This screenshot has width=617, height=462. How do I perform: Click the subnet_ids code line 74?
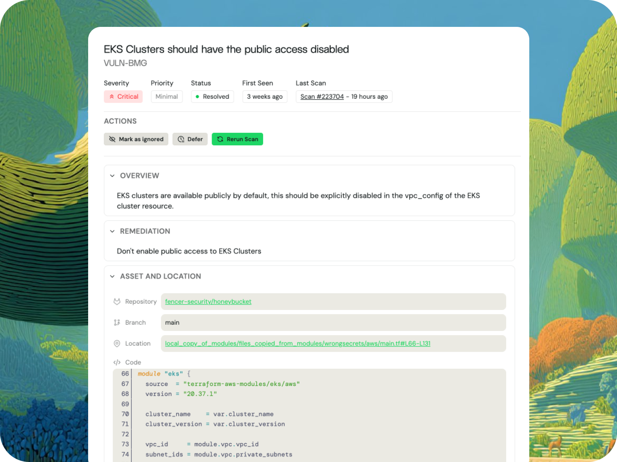pyautogui.click(x=219, y=454)
